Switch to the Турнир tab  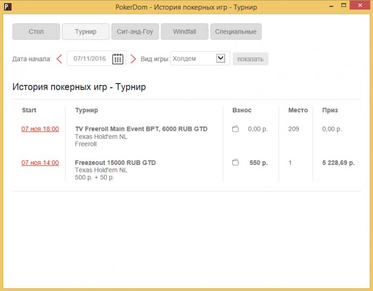click(x=86, y=31)
